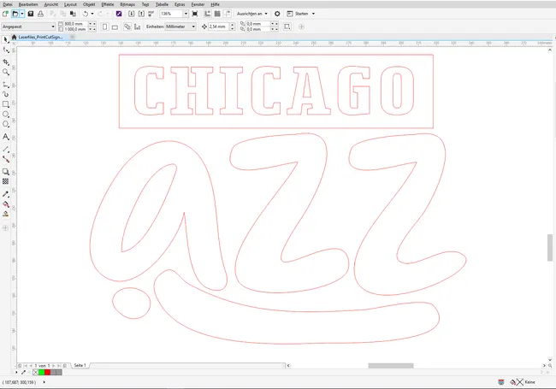Select the Text tool
Screen dimensions: 556x389
point(6,137)
